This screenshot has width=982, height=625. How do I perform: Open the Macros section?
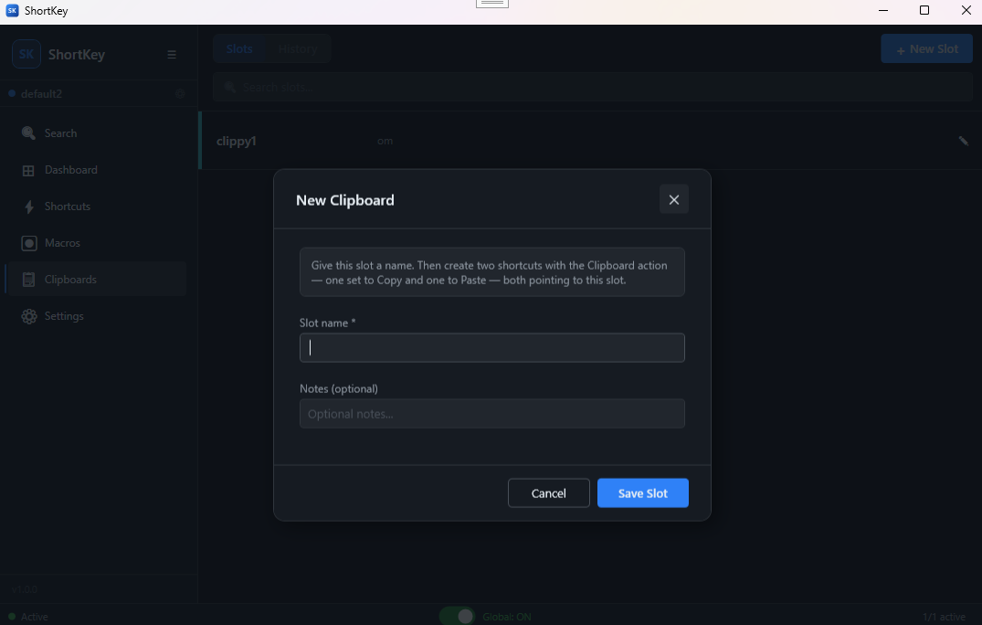pos(64,242)
